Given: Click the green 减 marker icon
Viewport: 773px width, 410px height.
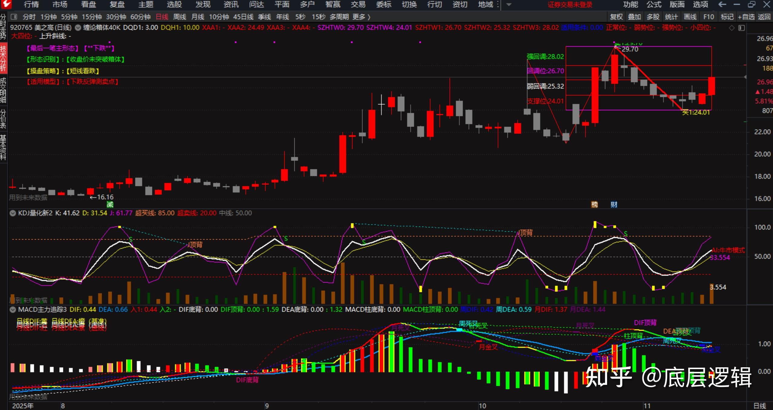Looking at the screenshot, I should (110, 204).
